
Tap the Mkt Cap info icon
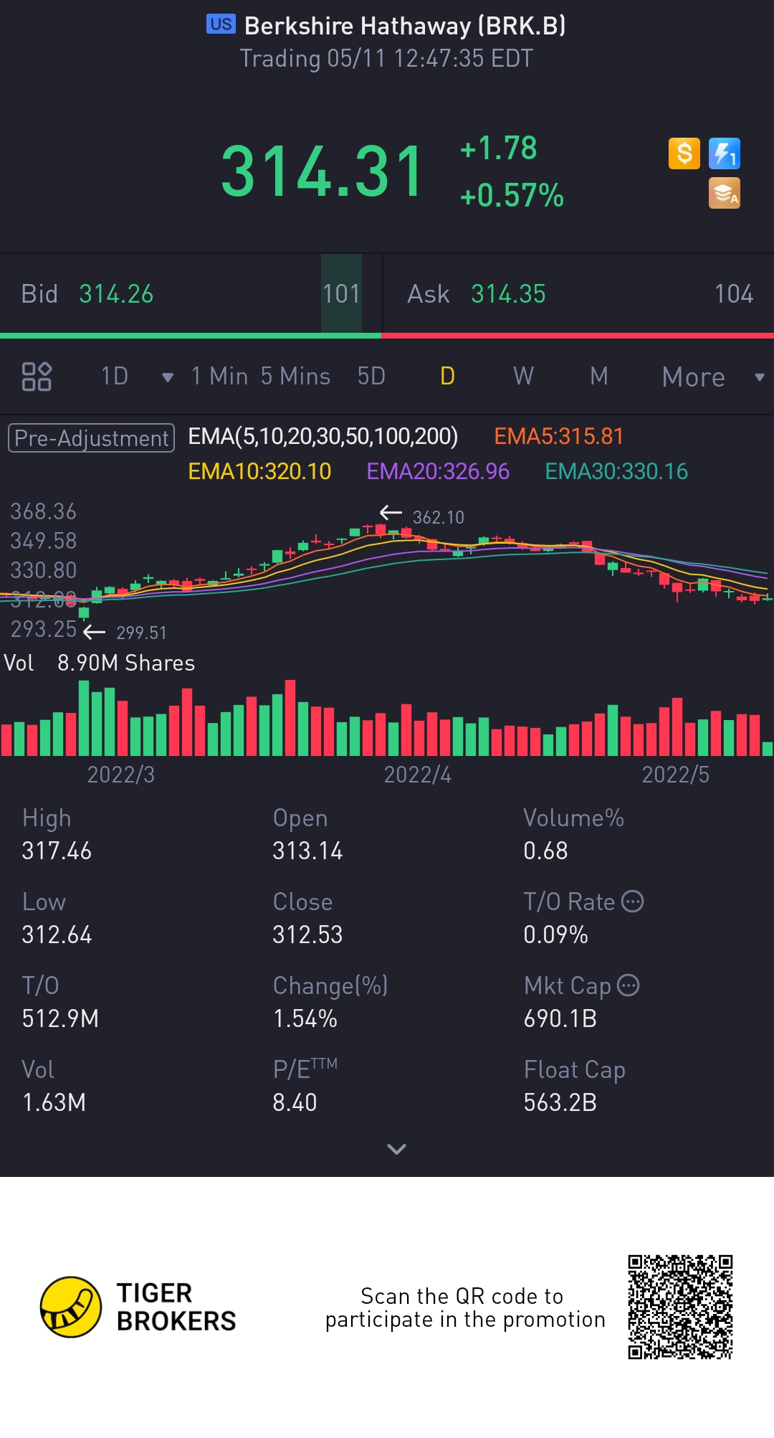(x=628, y=985)
